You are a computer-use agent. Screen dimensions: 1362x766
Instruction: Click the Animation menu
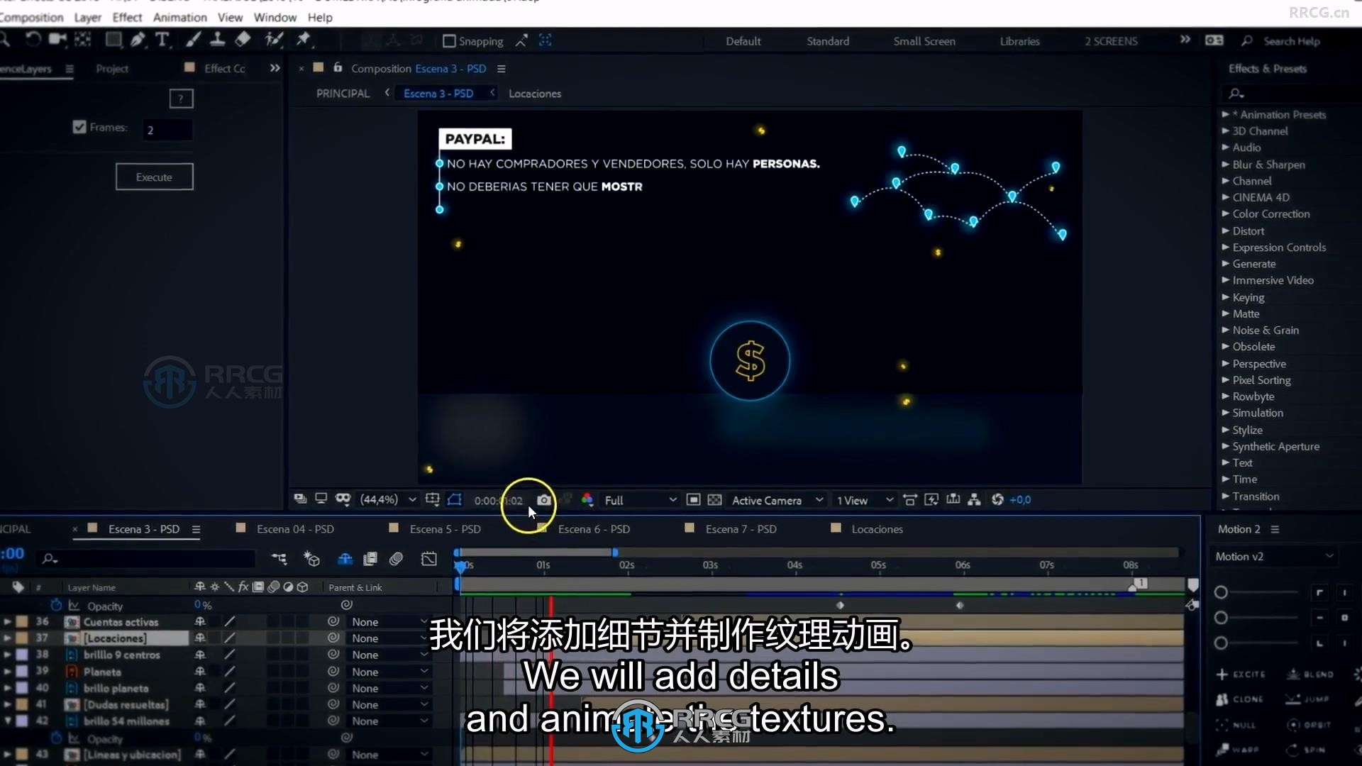click(179, 17)
